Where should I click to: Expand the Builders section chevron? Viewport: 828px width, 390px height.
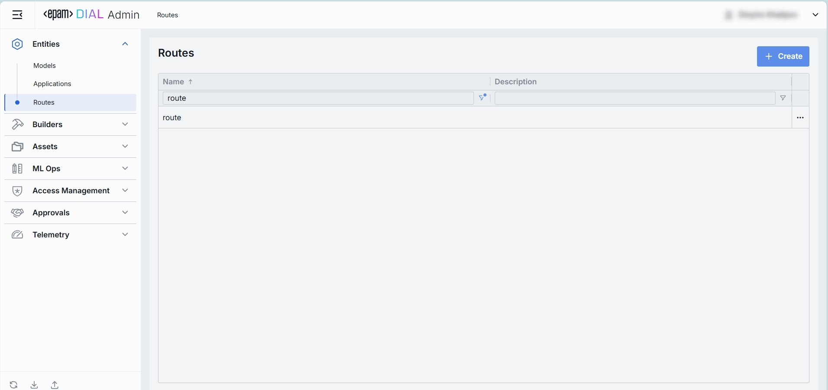point(125,125)
